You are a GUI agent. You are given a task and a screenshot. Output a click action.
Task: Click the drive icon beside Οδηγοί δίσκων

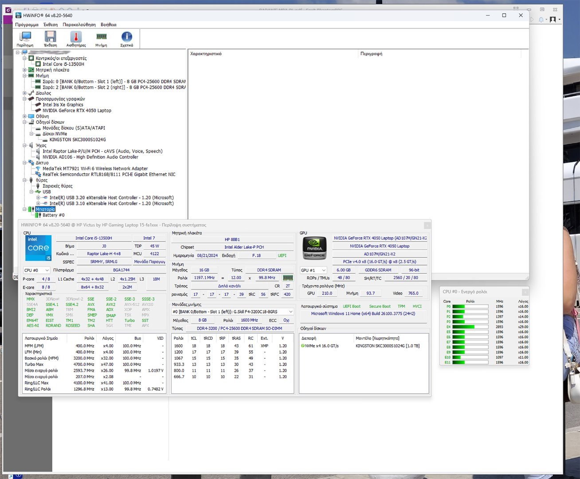point(31,122)
